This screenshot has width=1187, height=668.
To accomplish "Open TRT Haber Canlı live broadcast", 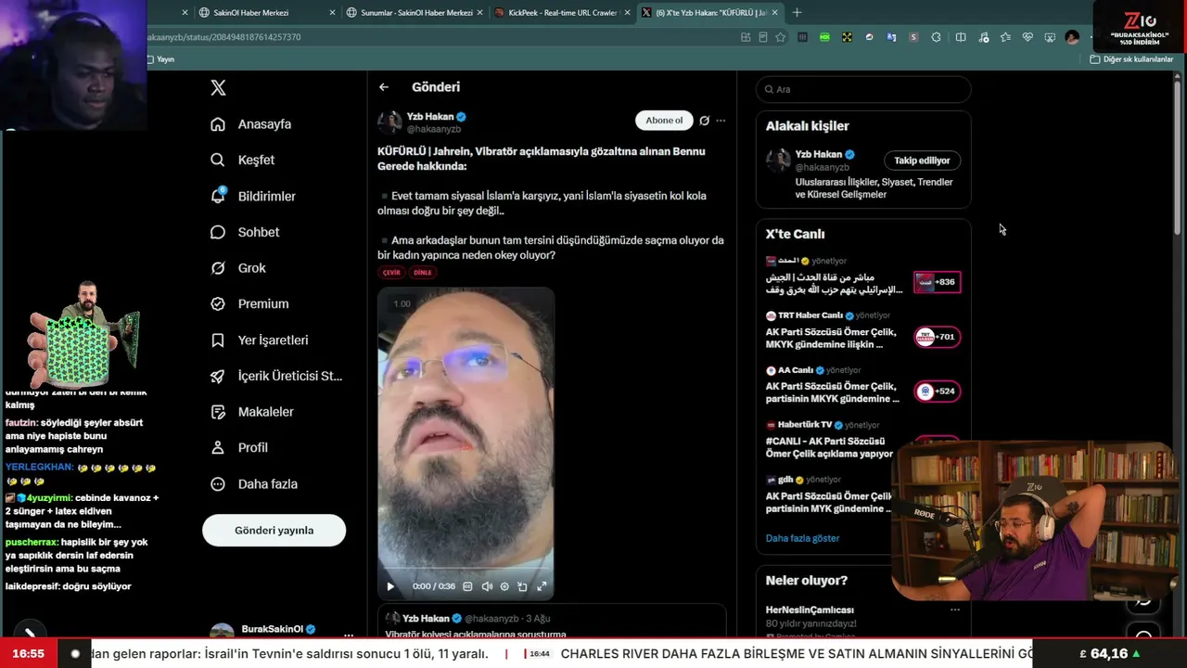I will [x=862, y=329].
